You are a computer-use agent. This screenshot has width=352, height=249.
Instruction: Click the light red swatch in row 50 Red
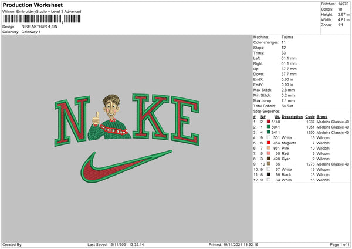point(269,153)
